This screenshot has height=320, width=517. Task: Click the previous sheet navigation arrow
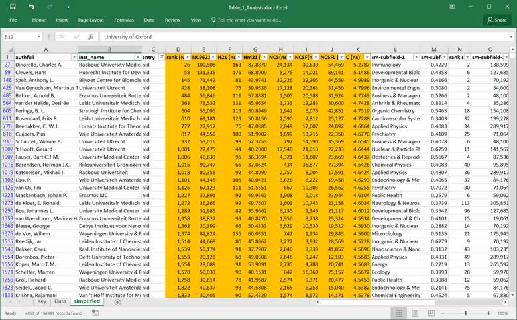pyautogui.click(x=11, y=302)
